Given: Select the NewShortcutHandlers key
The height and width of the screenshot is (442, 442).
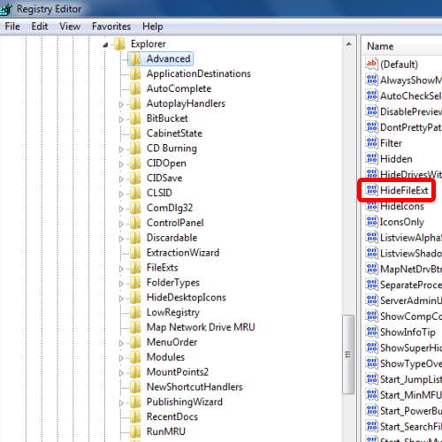Looking at the screenshot, I should coord(194,386).
